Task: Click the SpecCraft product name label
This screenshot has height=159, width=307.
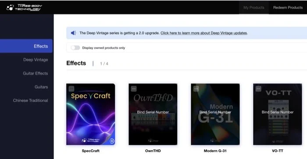Action: pos(91,151)
